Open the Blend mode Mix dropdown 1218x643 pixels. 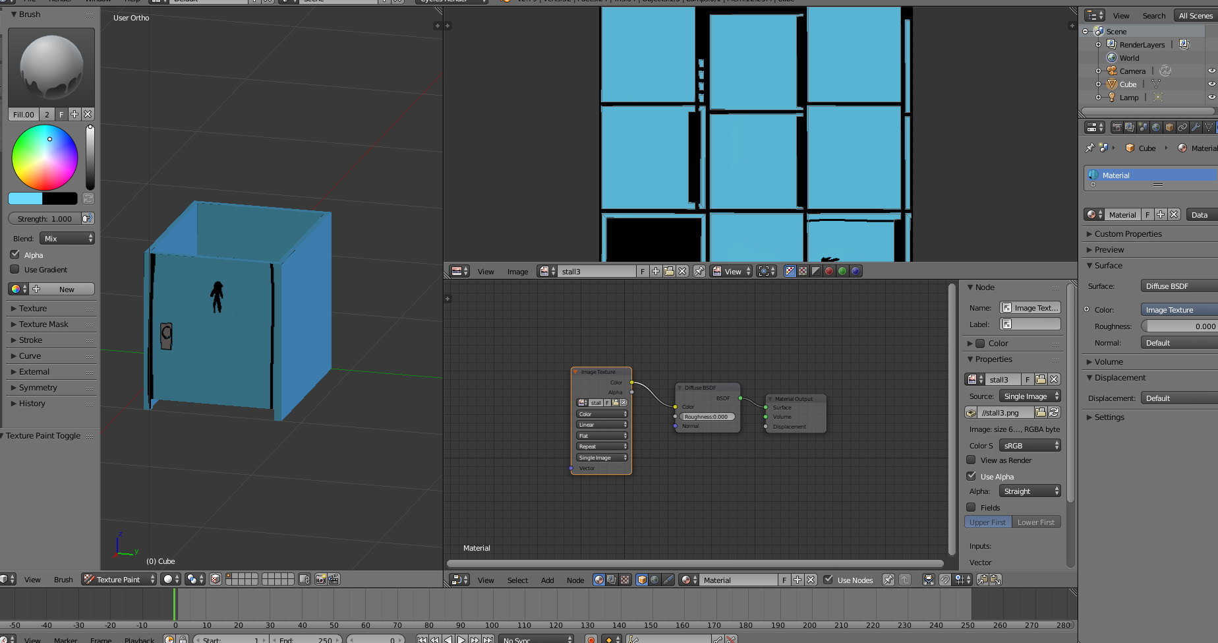tap(67, 238)
